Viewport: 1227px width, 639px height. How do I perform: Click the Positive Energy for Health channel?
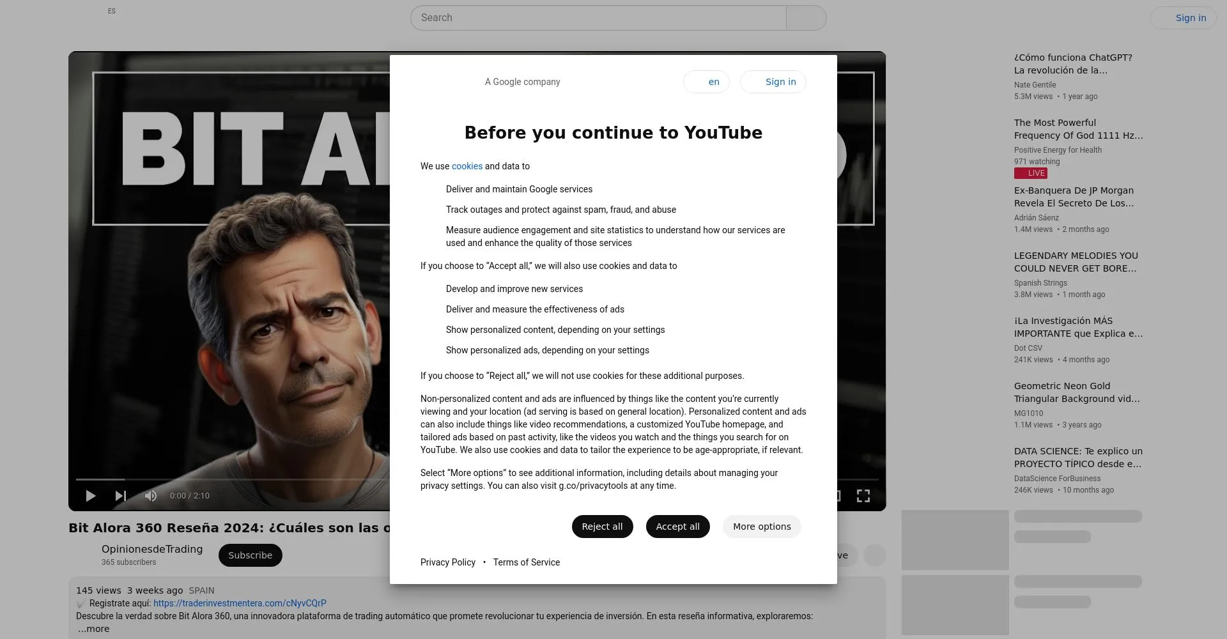[x=1058, y=150]
